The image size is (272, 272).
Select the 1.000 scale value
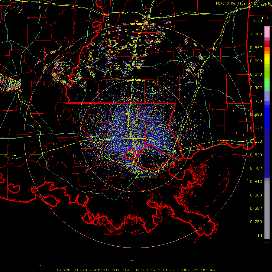(256, 34)
